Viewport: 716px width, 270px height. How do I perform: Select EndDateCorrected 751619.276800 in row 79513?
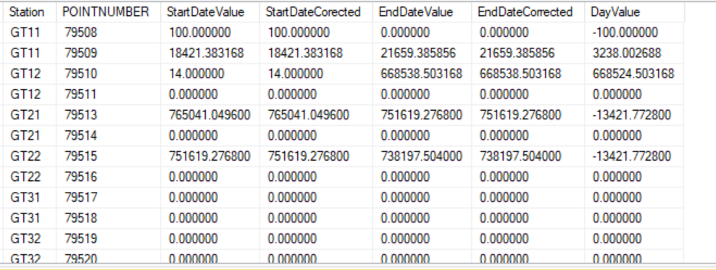tap(528, 115)
